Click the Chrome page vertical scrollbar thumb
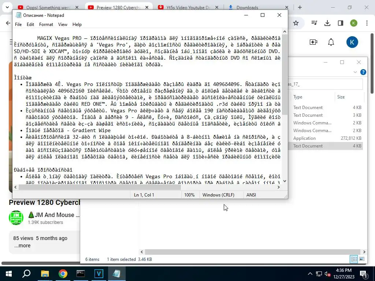The width and height of the screenshot is (375, 281). click(x=372, y=63)
